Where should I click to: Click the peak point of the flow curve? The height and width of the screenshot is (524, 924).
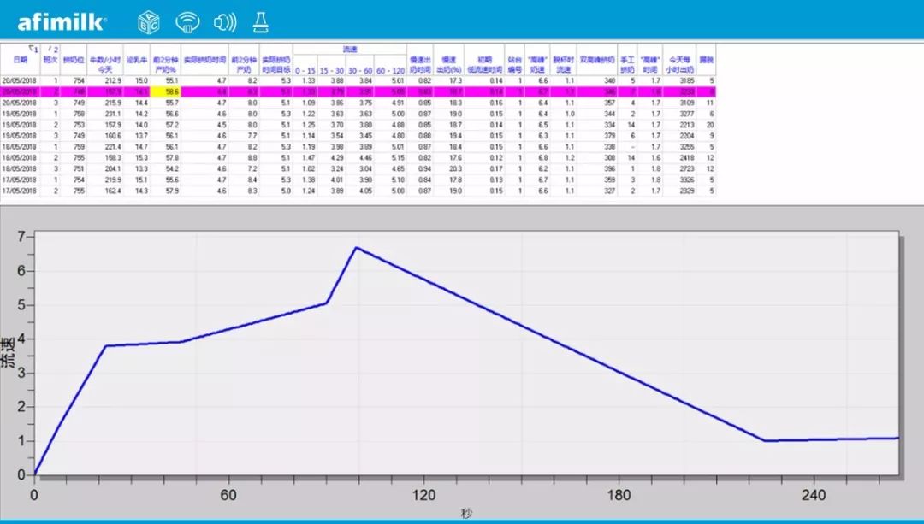click(355, 248)
